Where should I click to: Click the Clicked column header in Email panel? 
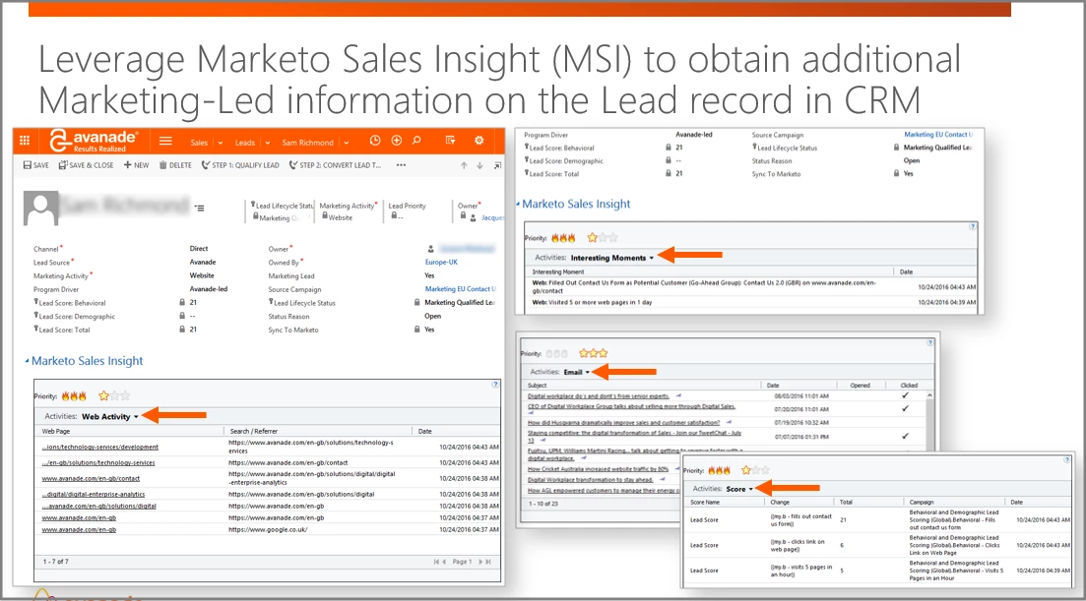[x=909, y=386]
